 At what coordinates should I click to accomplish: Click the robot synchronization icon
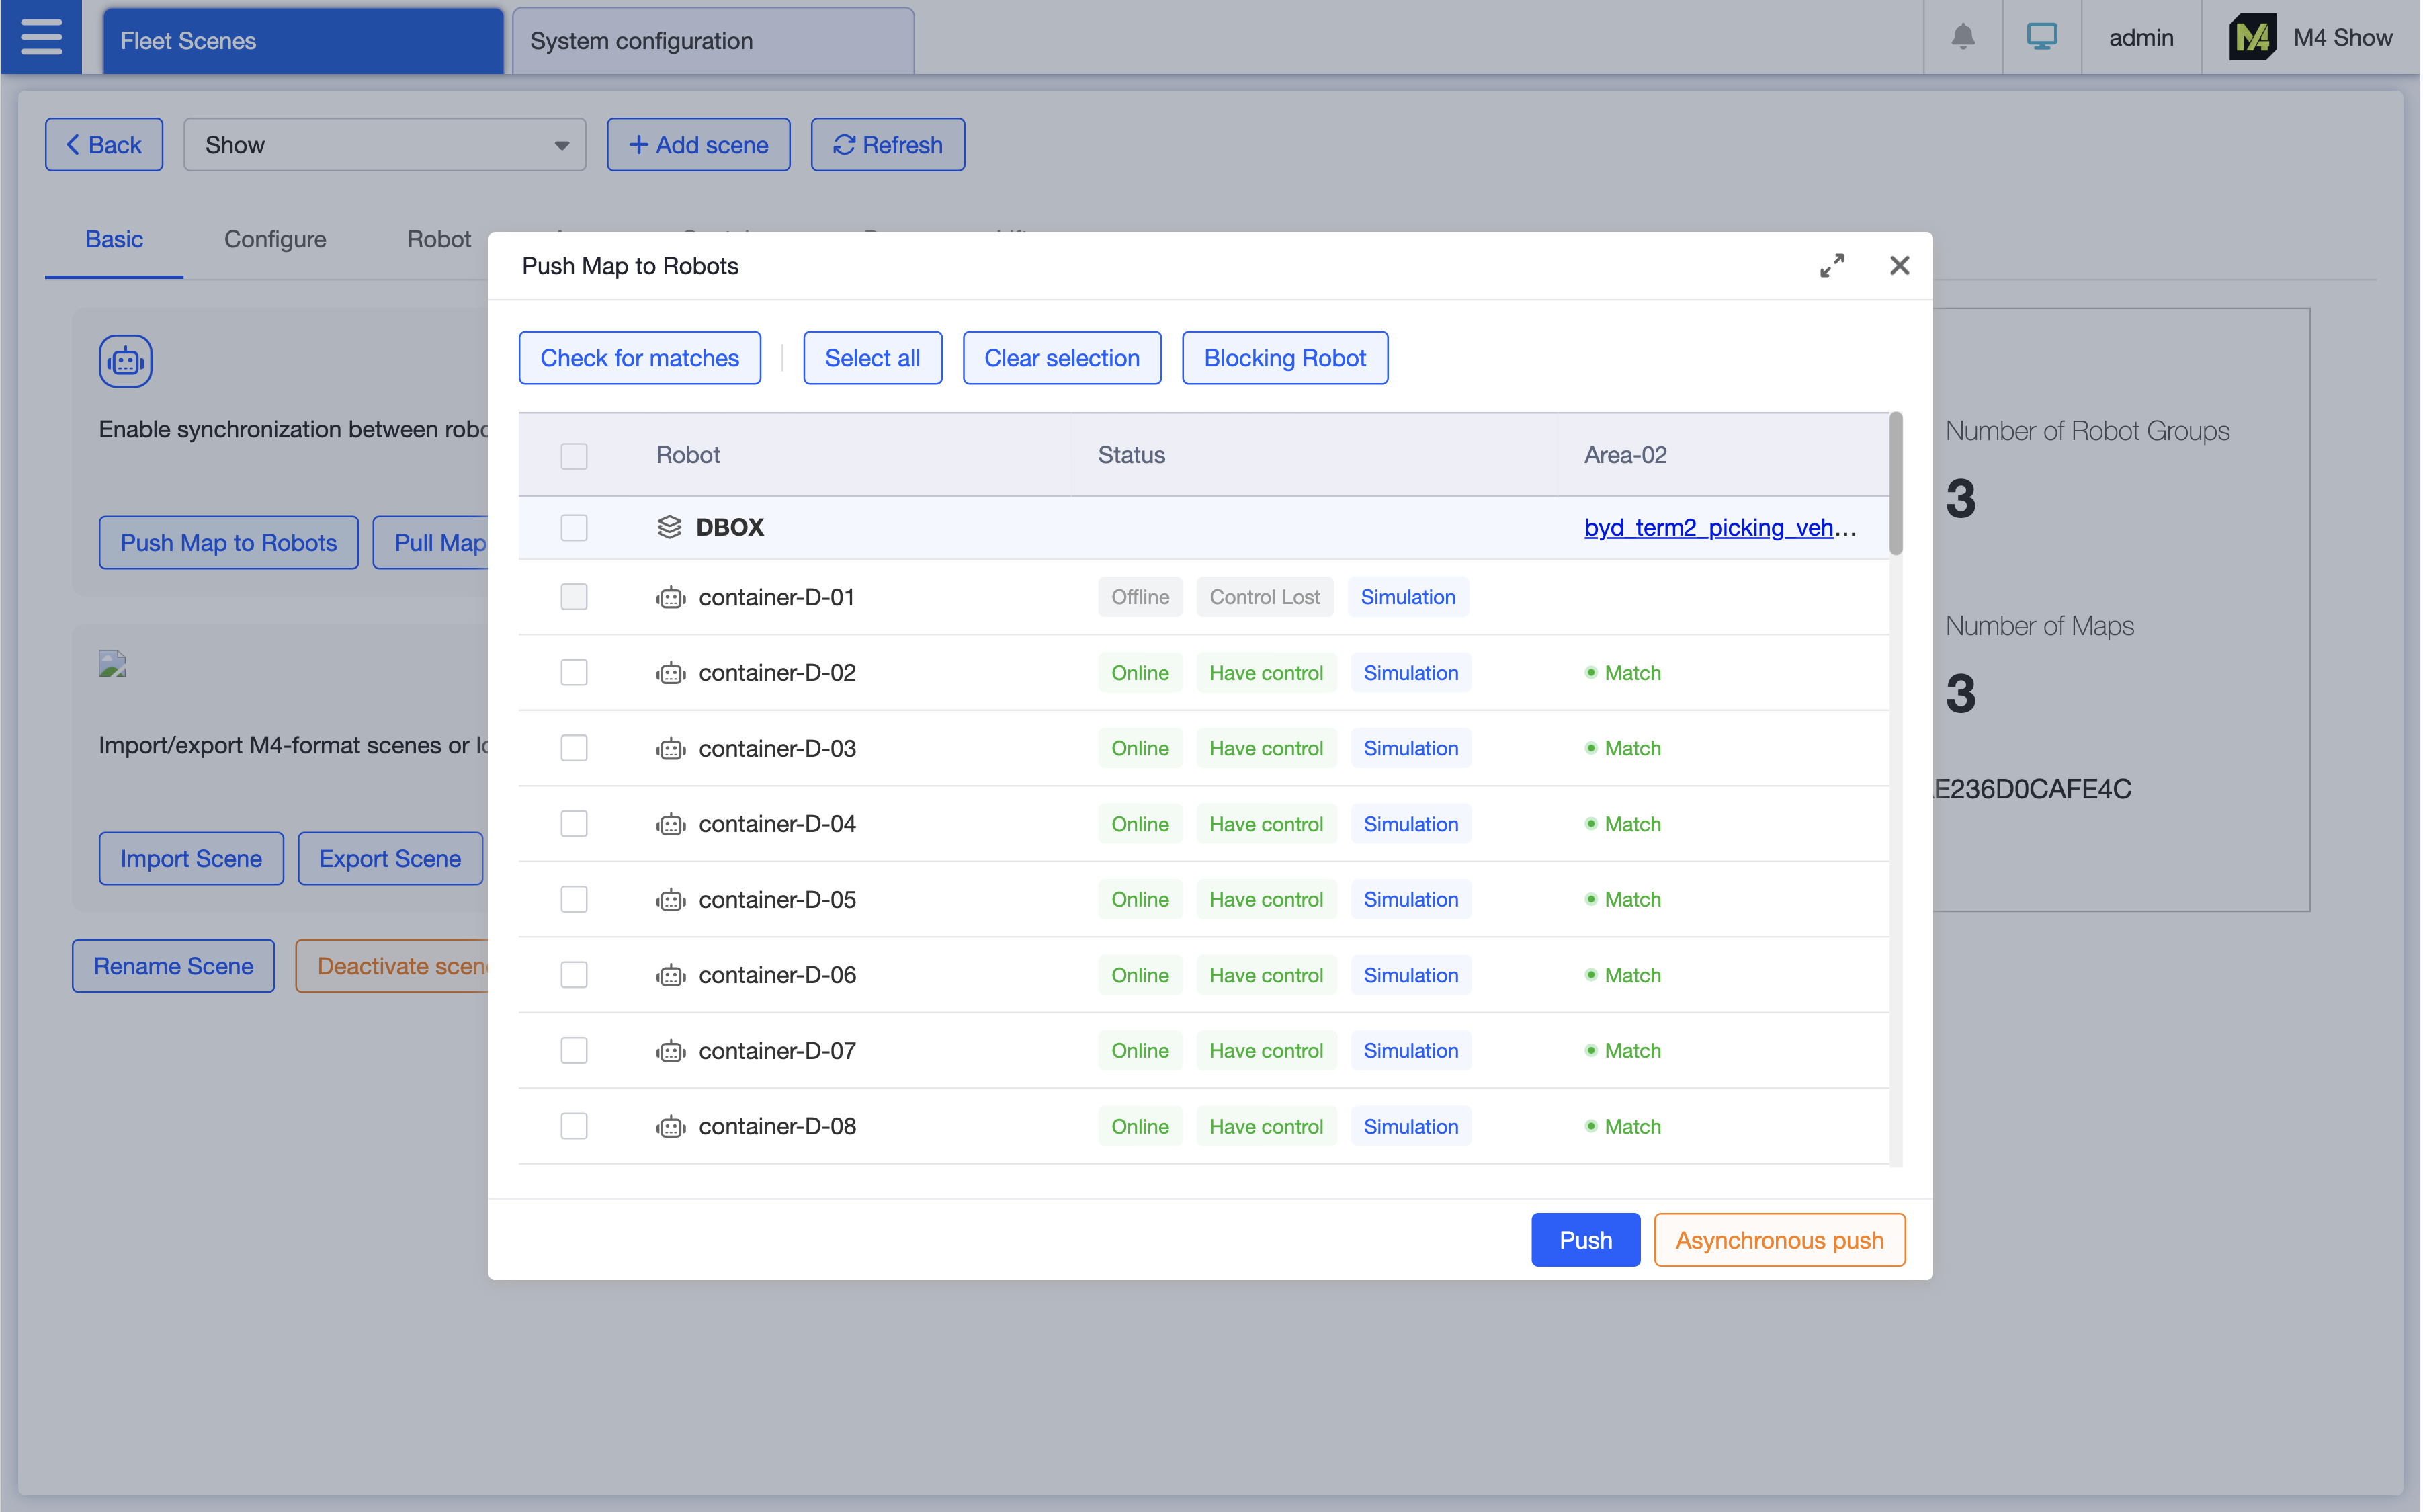click(x=125, y=361)
